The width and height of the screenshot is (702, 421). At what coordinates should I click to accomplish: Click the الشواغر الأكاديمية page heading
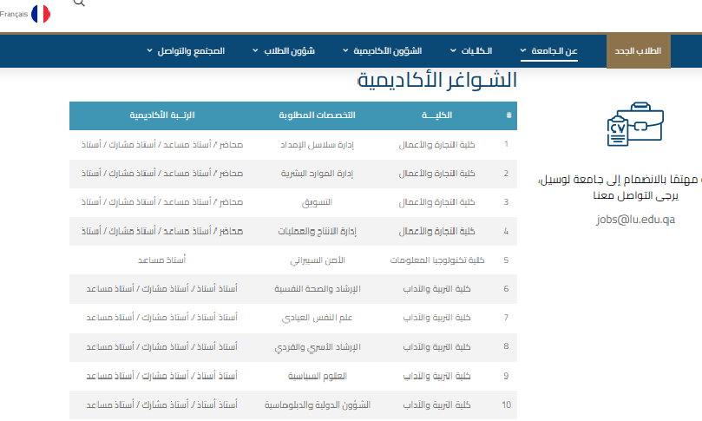click(x=437, y=80)
